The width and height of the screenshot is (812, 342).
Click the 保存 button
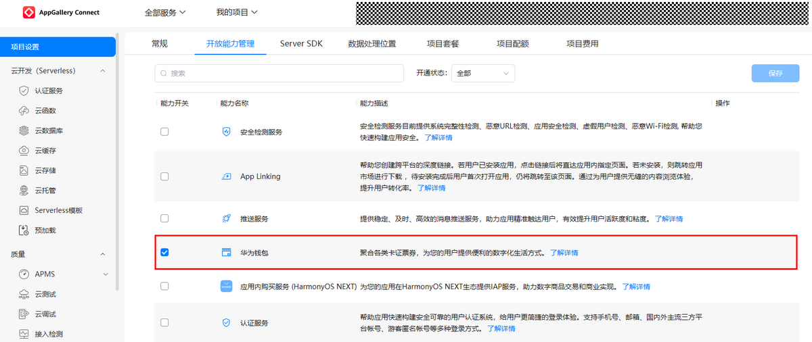[x=775, y=74]
